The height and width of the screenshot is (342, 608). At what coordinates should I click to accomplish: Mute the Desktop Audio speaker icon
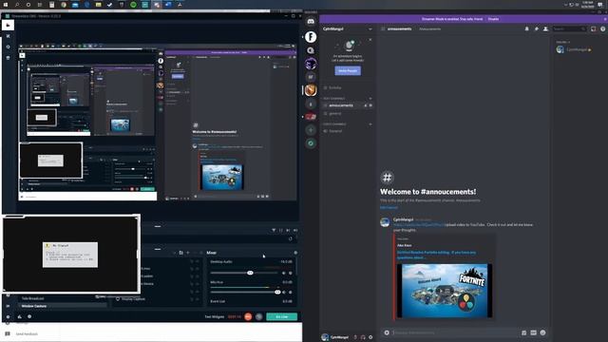[x=284, y=273]
